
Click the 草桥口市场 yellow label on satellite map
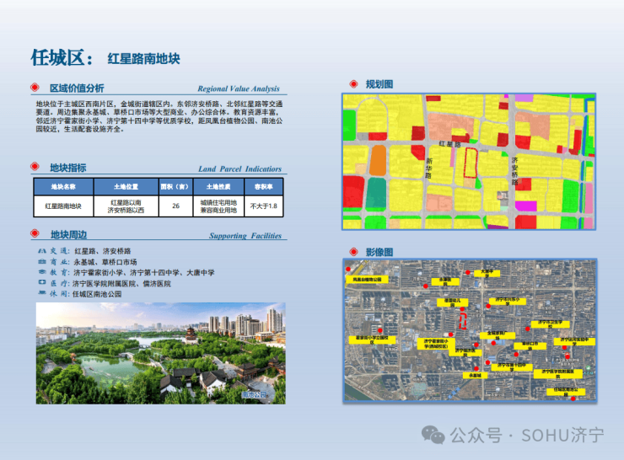click(530, 346)
